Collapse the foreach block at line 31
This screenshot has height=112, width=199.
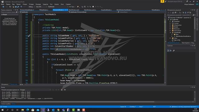pyautogui.click(x=33, y=70)
